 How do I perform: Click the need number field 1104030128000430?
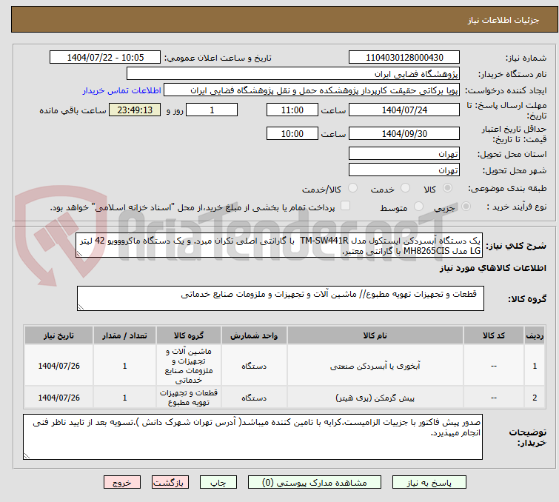(x=404, y=58)
